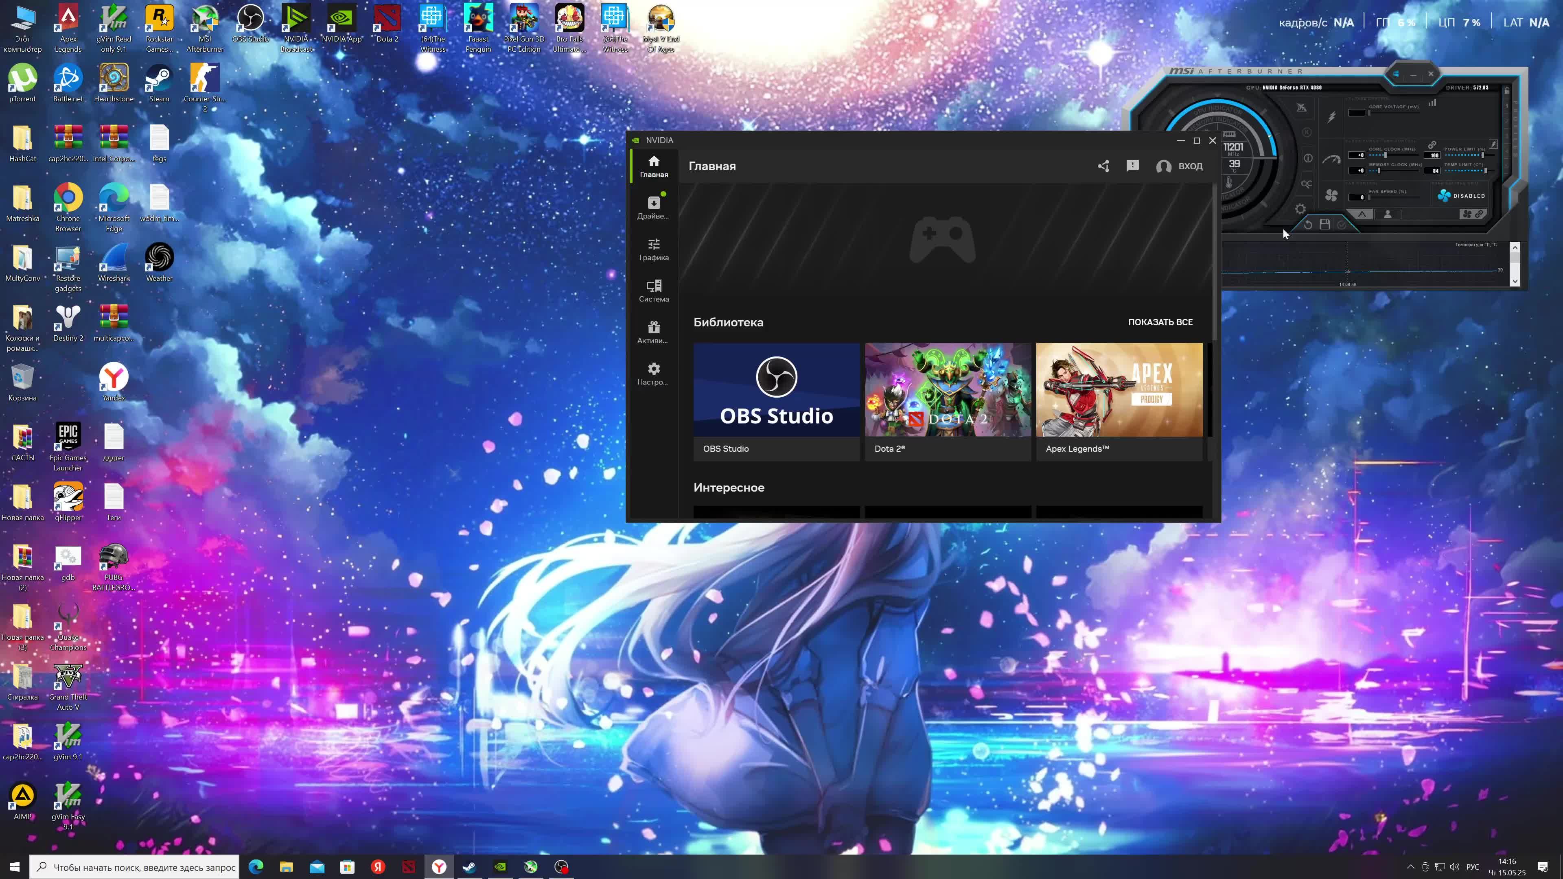Click Afterburner Memory Clock slider handle
Image resolution: width=1563 pixels, height=879 pixels.
tap(1379, 171)
